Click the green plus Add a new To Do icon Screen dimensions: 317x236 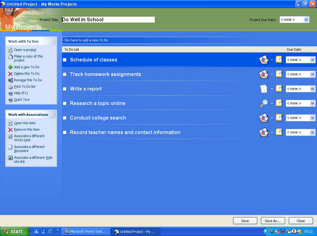(x=10, y=67)
